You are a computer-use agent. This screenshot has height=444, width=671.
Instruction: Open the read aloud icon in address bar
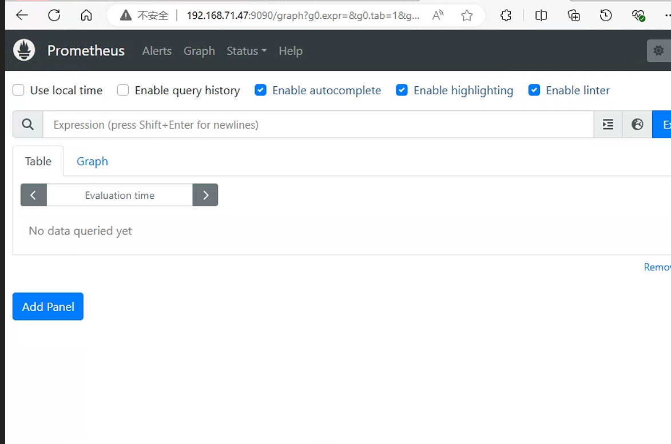tap(438, 15)
